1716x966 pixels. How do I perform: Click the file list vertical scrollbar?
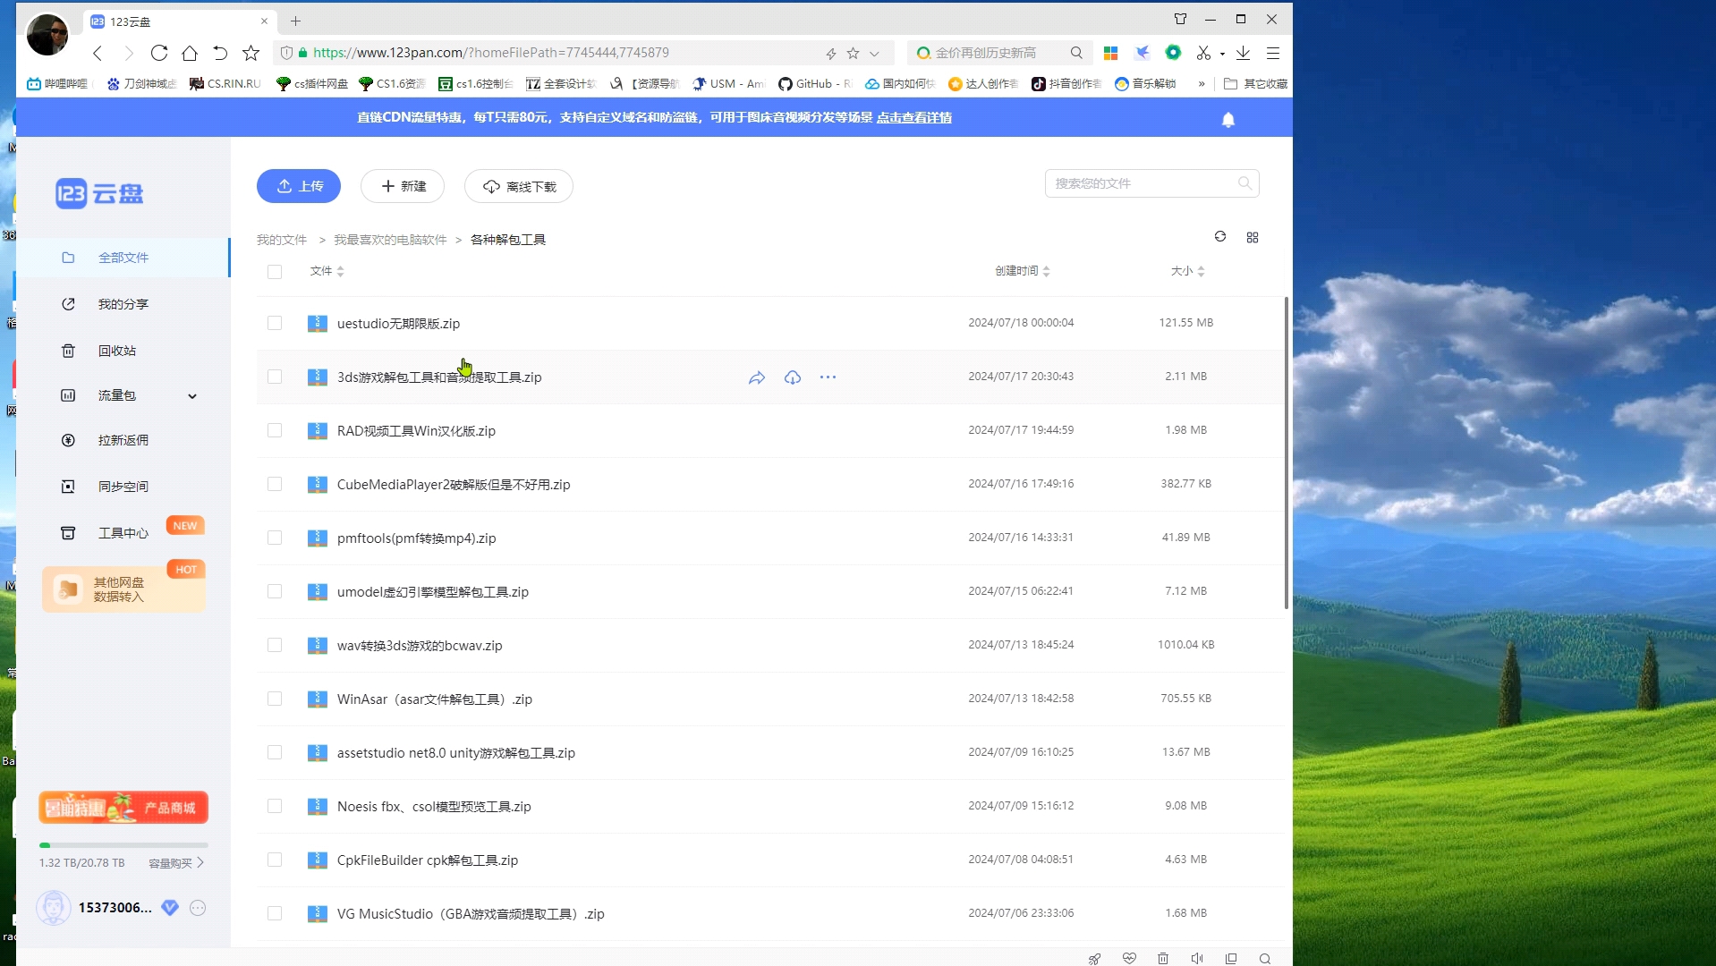pyautogui.click(x=1287, y=453)
